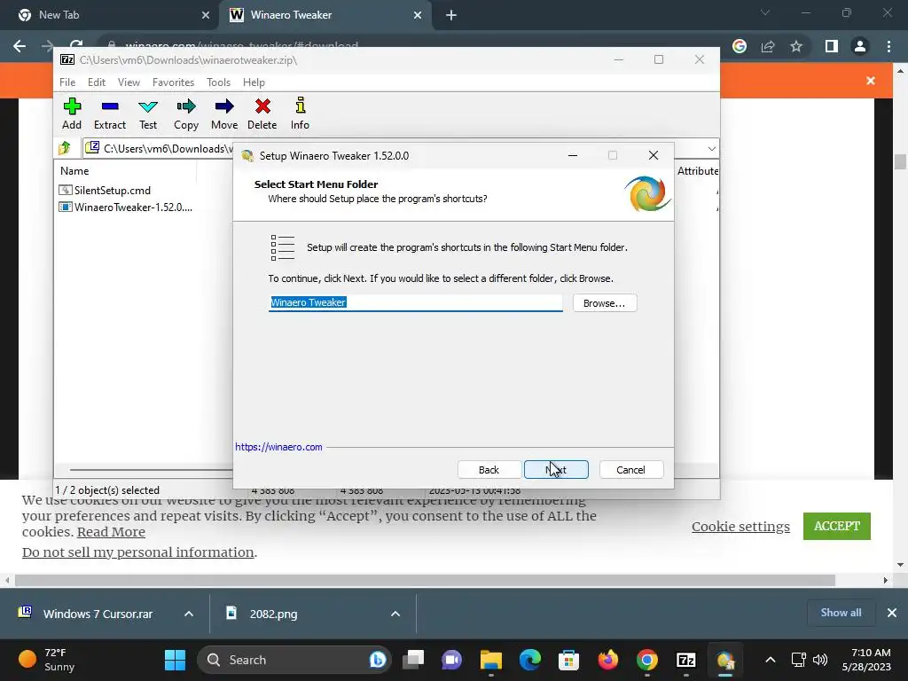Click the Start Menu folder name field
Viewport: 908px width, 681px height.
click(415, 302)
